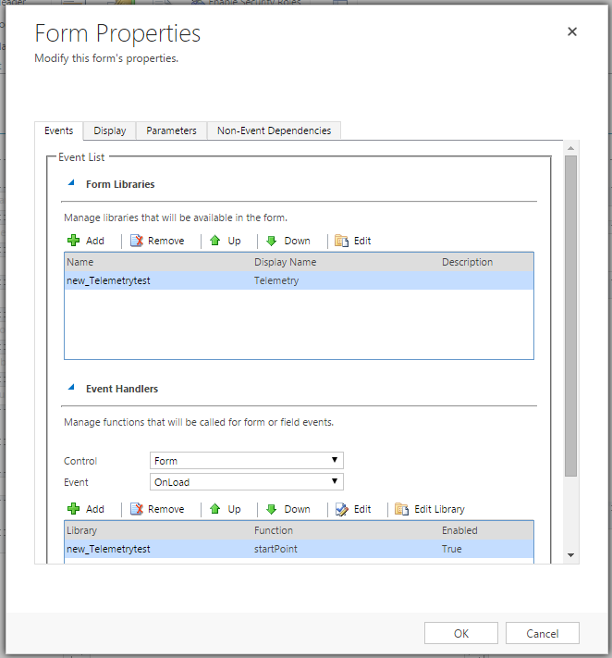
Task: Open the Control dropdown
Action: 247,460
